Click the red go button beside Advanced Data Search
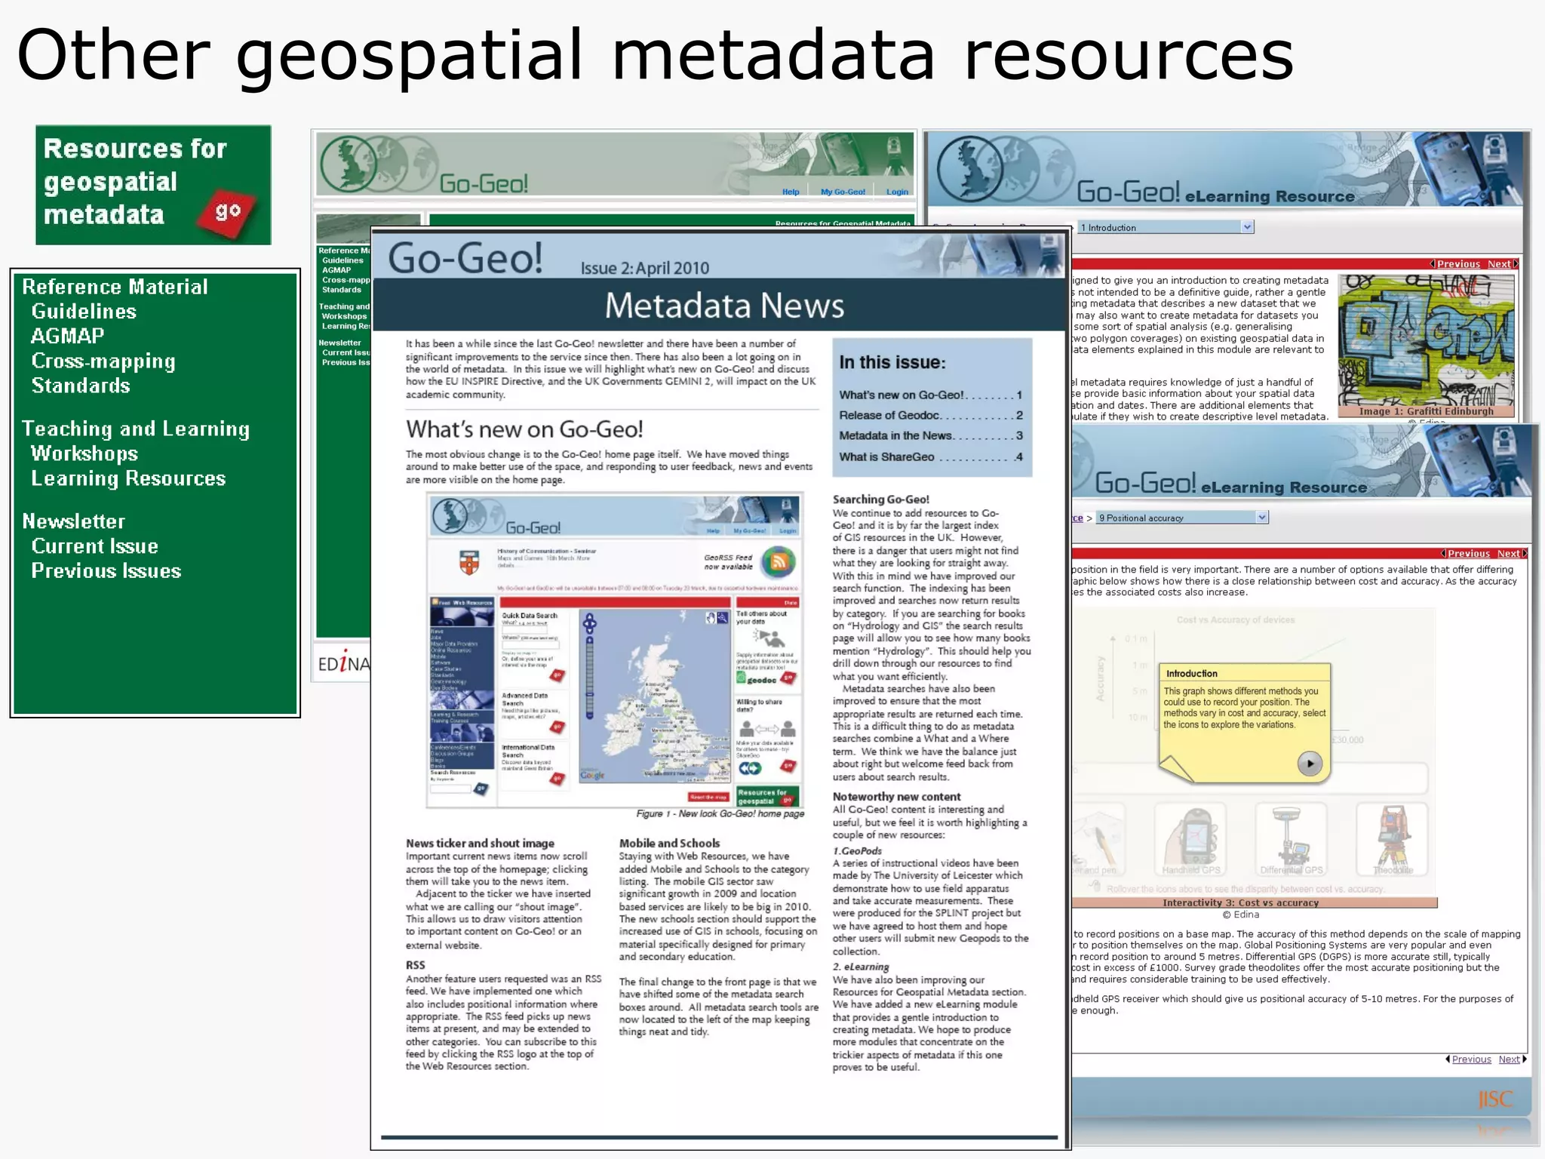 (557, 727)
